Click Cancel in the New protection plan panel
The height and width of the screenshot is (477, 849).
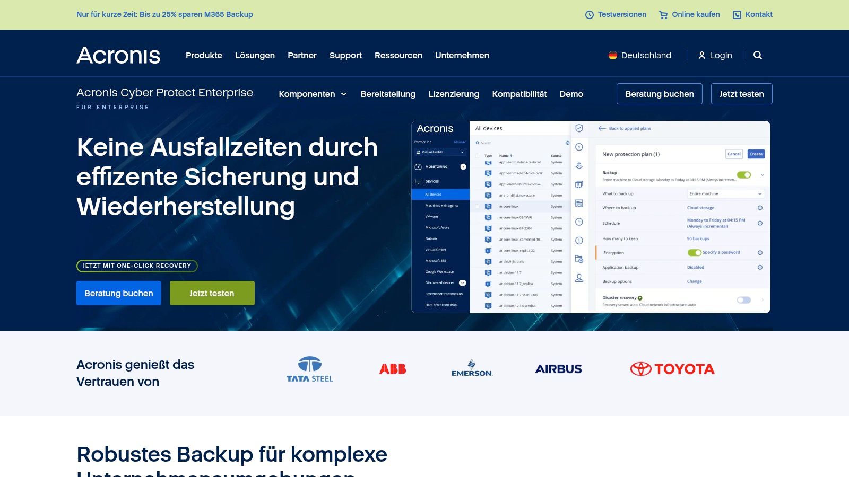point(734,154)
